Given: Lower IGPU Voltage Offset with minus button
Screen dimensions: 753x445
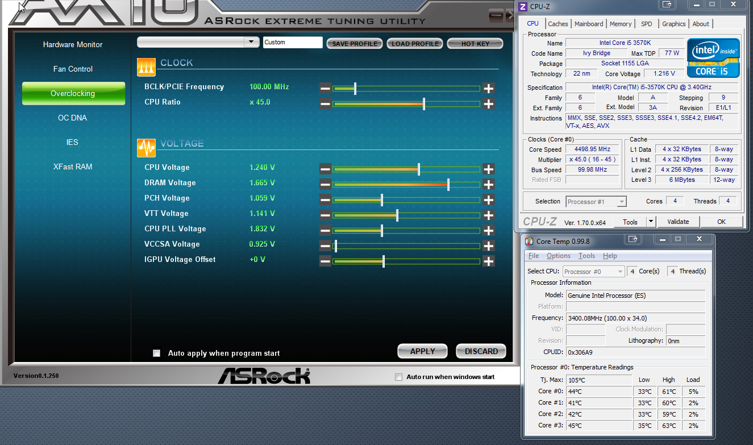Looking at the screenshot, I should (x=325, y=261).
